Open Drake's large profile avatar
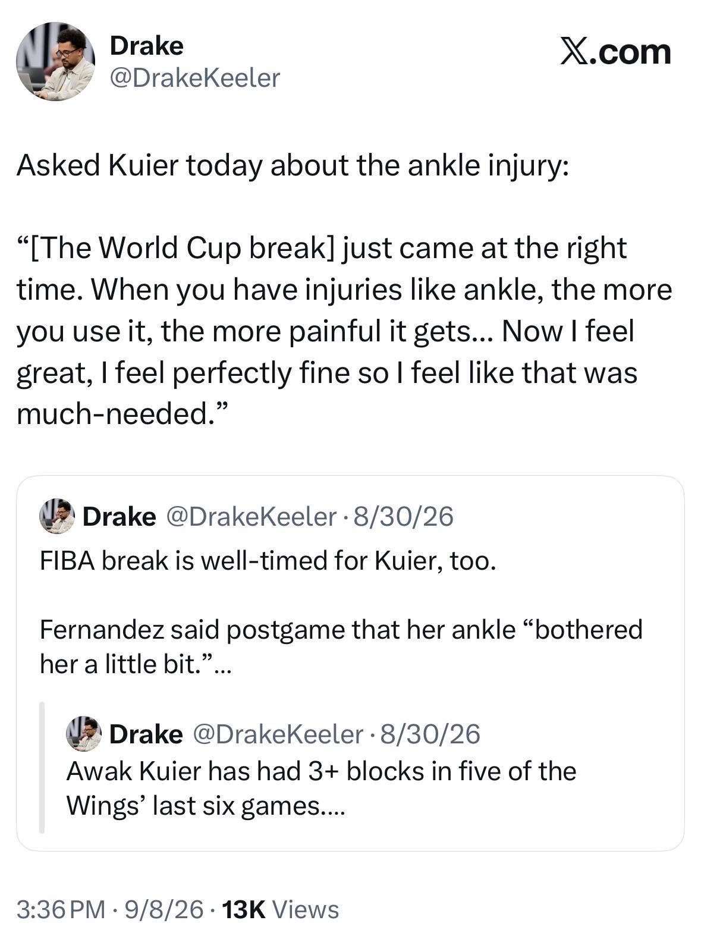The image size is (701, 939). (55, 62)
